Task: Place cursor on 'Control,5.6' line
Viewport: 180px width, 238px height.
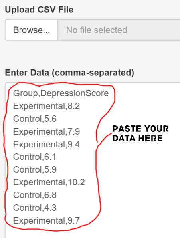Action: click(x=35, y=119)
